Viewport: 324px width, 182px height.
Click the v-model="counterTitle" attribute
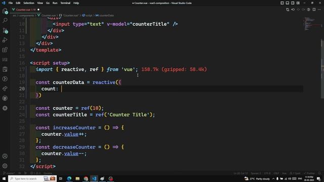click(138, 24)
